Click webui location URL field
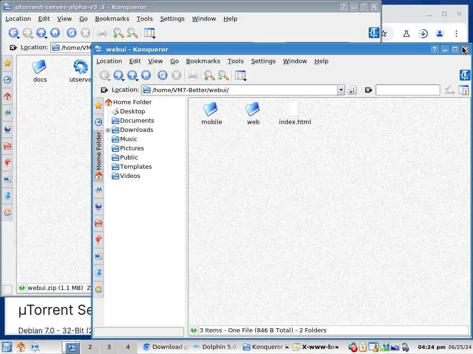The width and height of the screenshot is (473, 354). coord(240,90)
